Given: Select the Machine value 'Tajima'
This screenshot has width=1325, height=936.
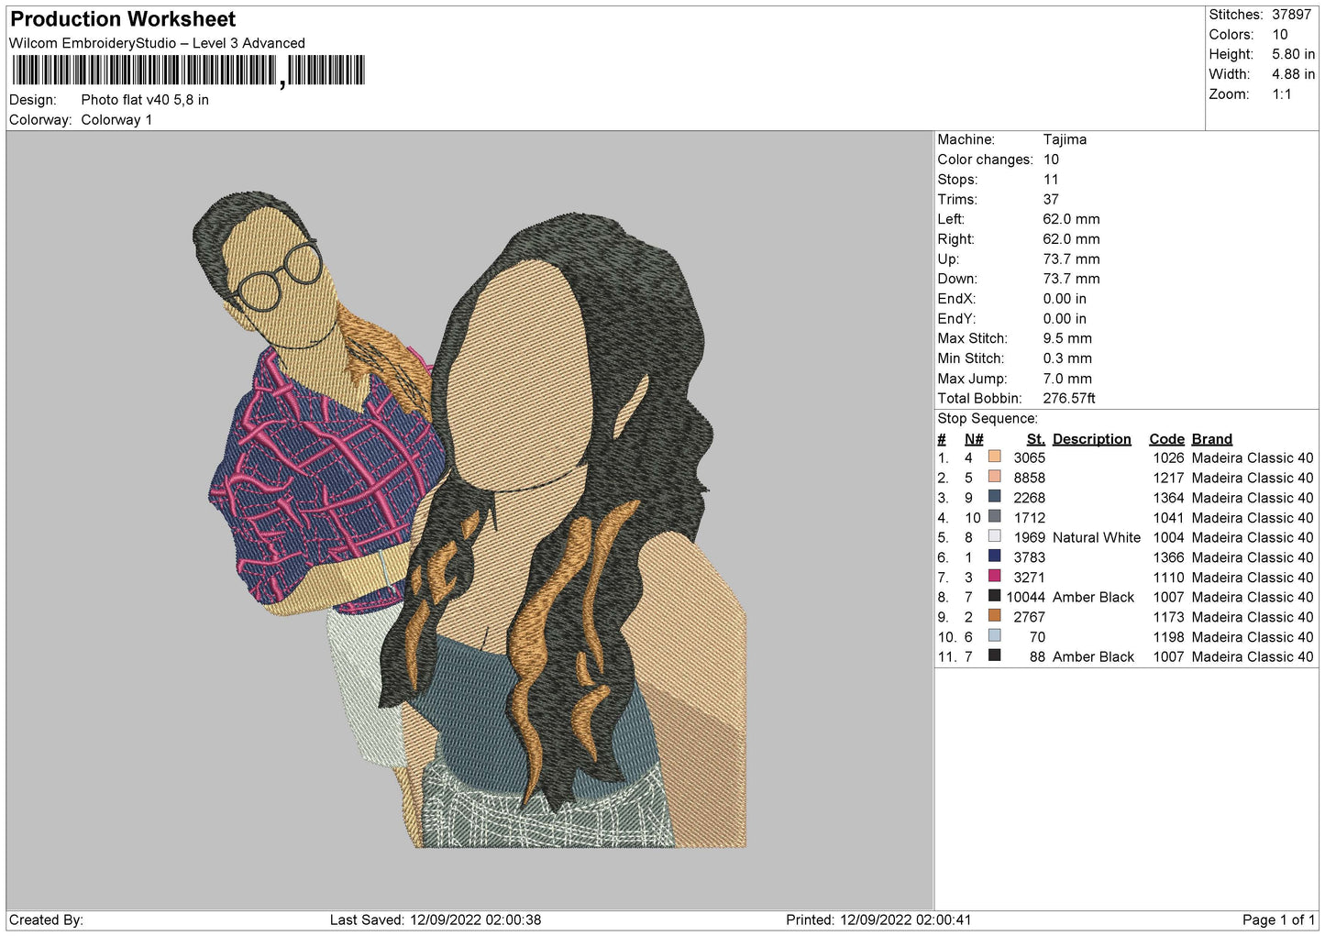Looking at the screenshot, I should (x=1065, y=139).
